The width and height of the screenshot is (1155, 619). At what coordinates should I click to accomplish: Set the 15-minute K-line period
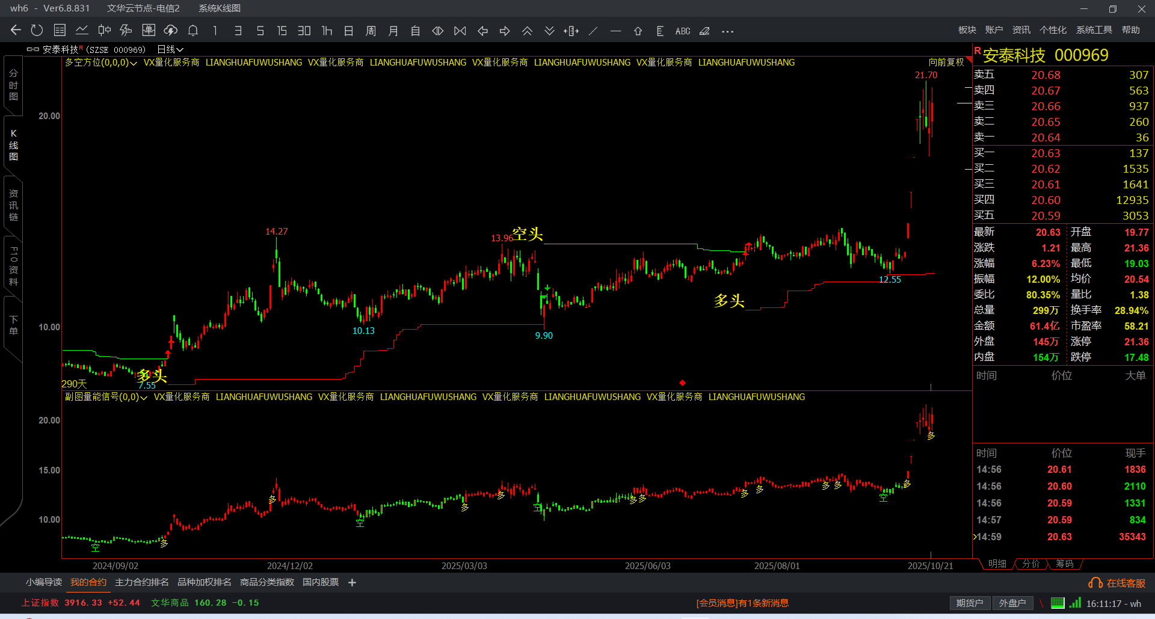[282, 31]
